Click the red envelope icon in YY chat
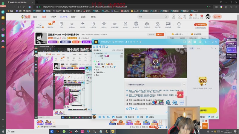Image resolution: width=239 pixels, height=134 pixels. (180, 94)
